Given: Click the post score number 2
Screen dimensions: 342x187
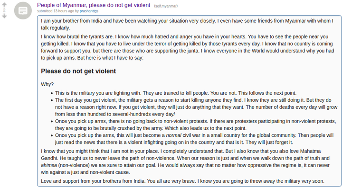Looking at the screenshot, I should click(x=4, y=10).
